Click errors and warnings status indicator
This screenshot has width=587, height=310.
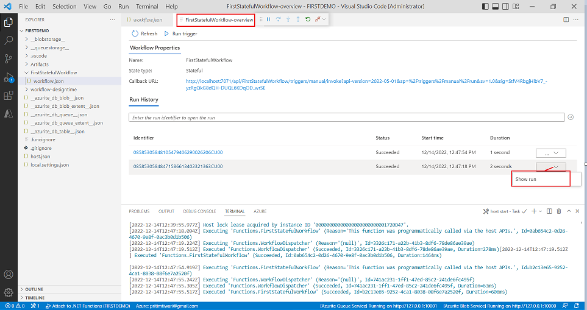[15, 306]
